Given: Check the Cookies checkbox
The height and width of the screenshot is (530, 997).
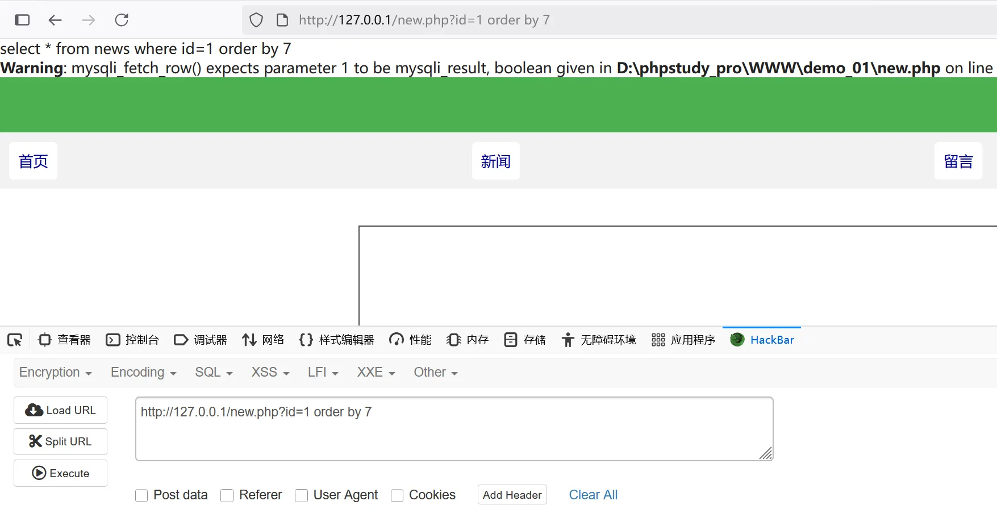Looking at the screenshot, I should (397, 495).
